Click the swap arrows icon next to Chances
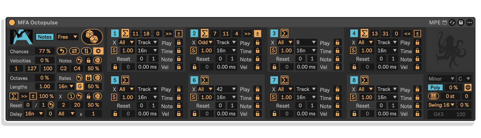 coord(74,51)
